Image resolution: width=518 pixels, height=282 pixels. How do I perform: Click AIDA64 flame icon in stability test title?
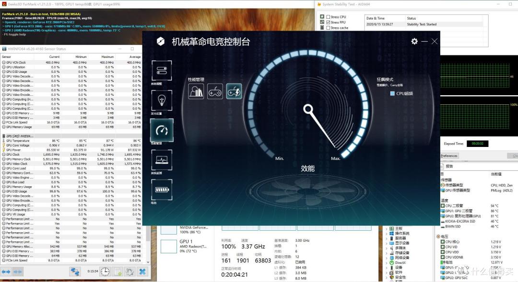tap(319, 4)
